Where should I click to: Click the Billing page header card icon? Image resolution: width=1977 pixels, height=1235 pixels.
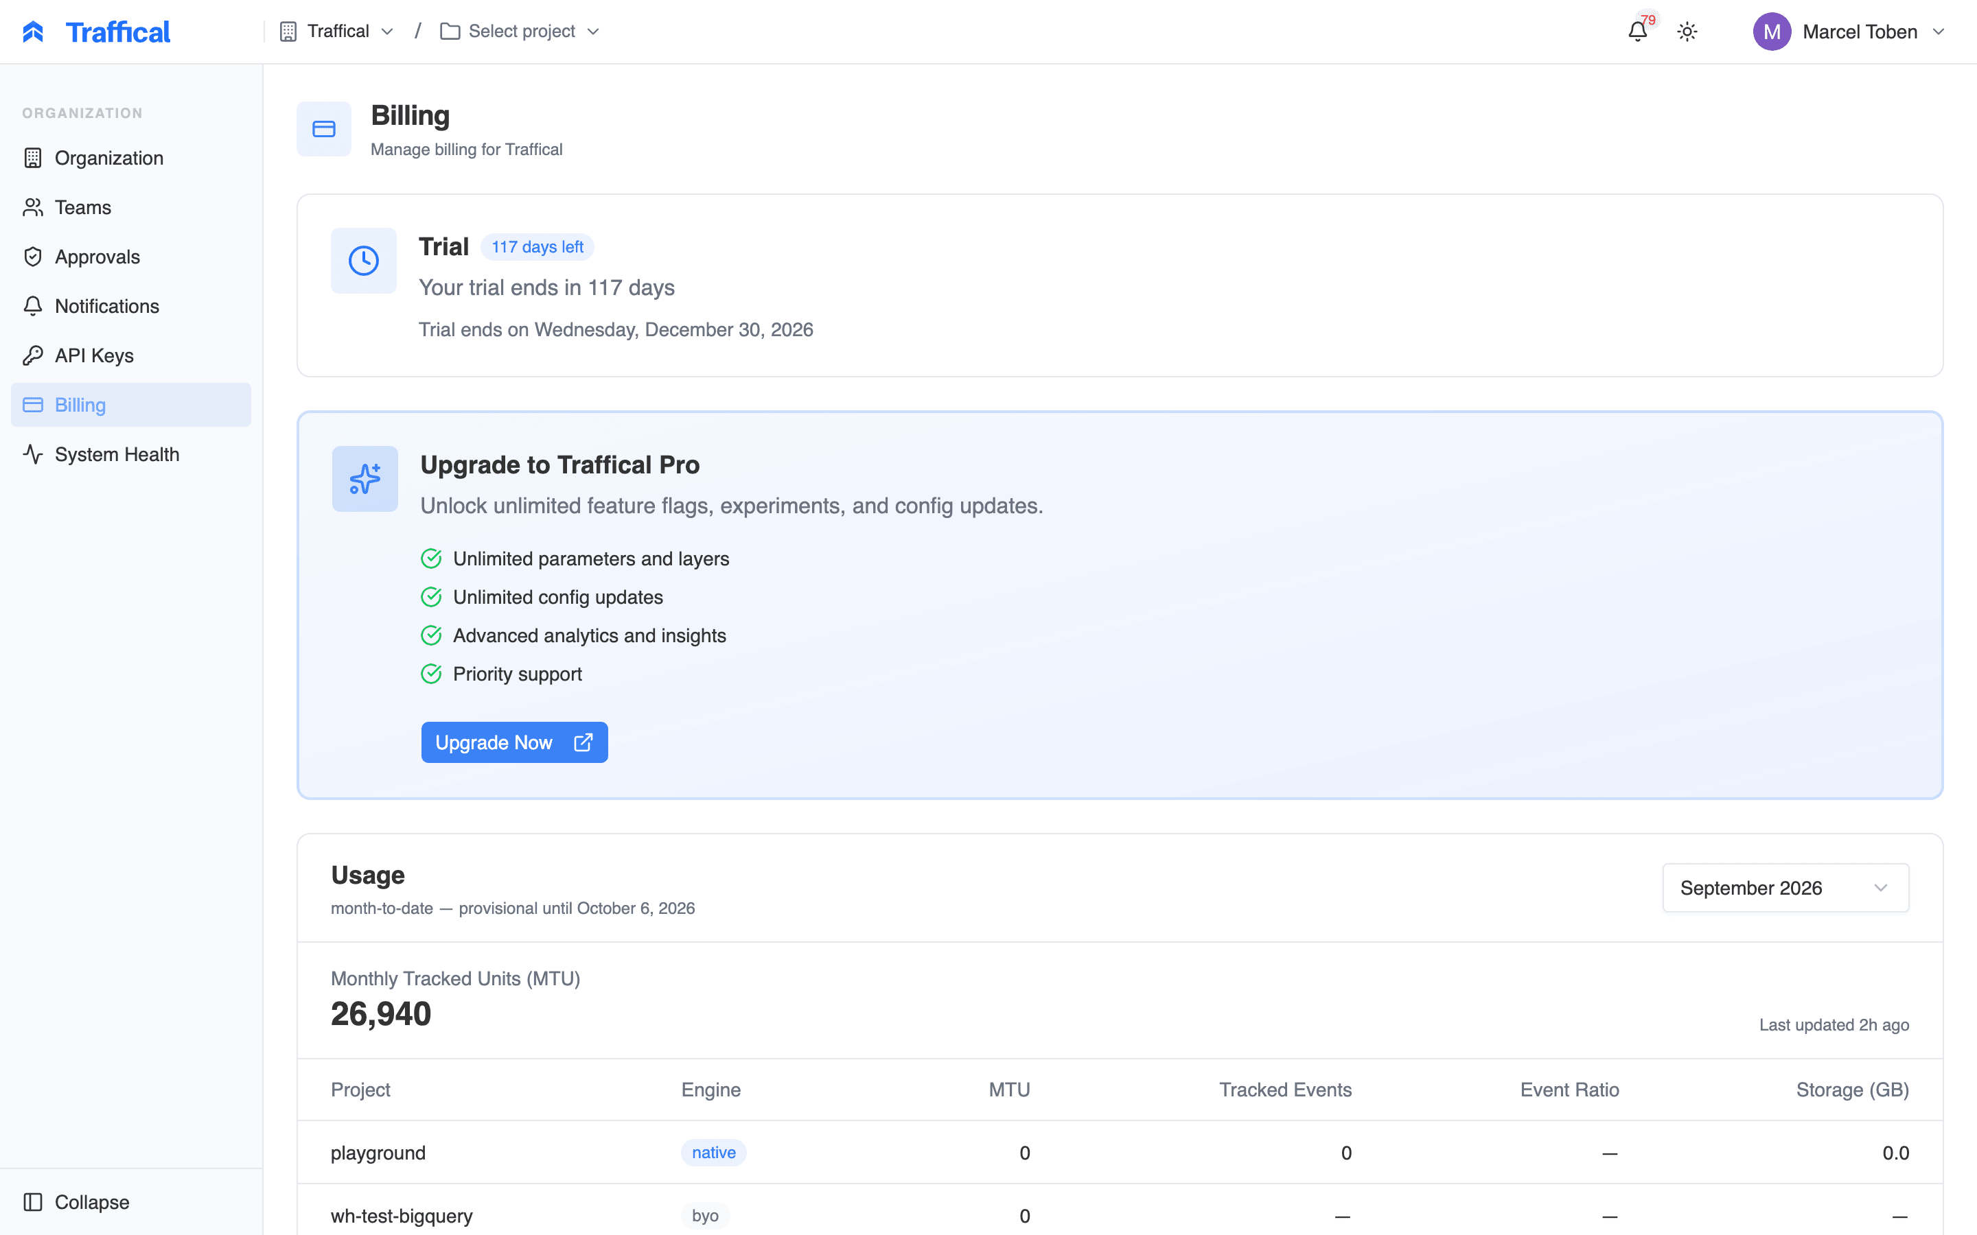[323, 129]
